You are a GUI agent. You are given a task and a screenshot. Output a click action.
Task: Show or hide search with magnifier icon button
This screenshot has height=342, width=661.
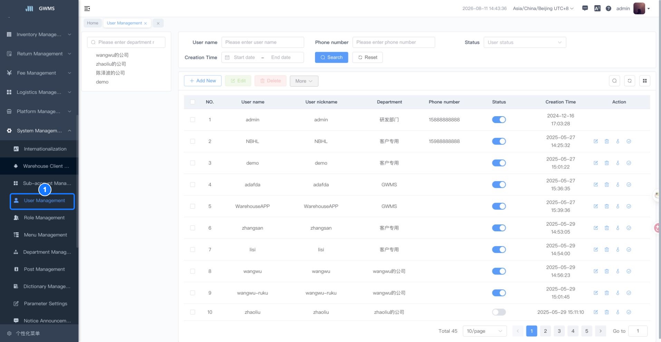[x=614, y=81]
